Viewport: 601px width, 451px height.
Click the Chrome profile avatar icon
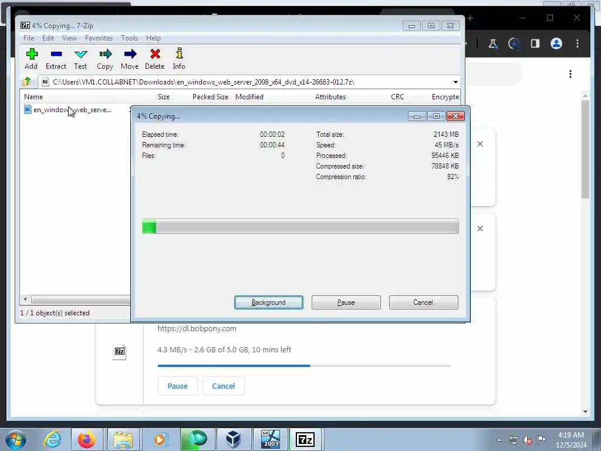click(556, 43)
